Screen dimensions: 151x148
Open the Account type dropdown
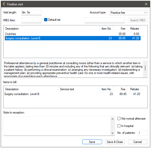pyautogui.click(x=128, y=12)
